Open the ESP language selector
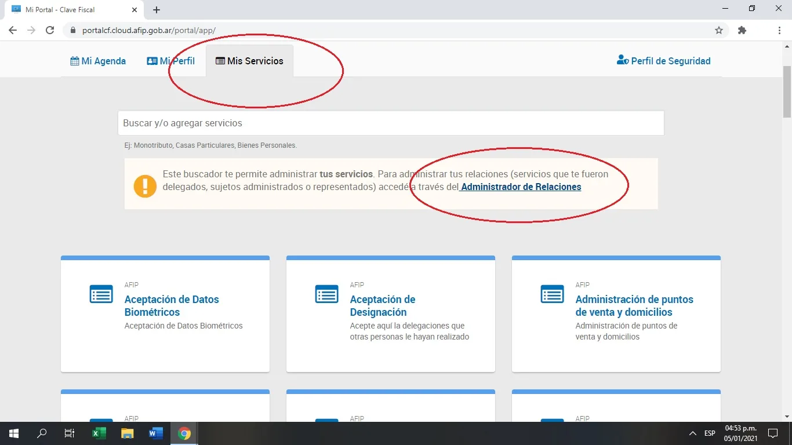This screenshot has height=445, width=792. [x=710, y=433]
